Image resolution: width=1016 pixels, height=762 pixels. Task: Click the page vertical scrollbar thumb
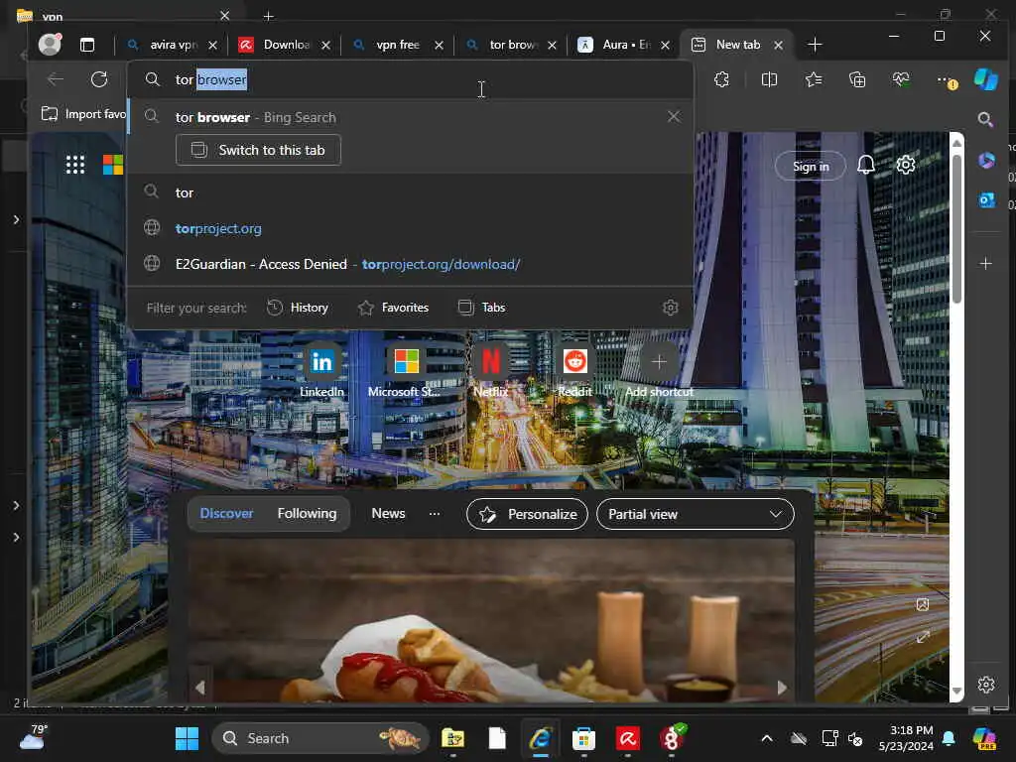[956, 228]
